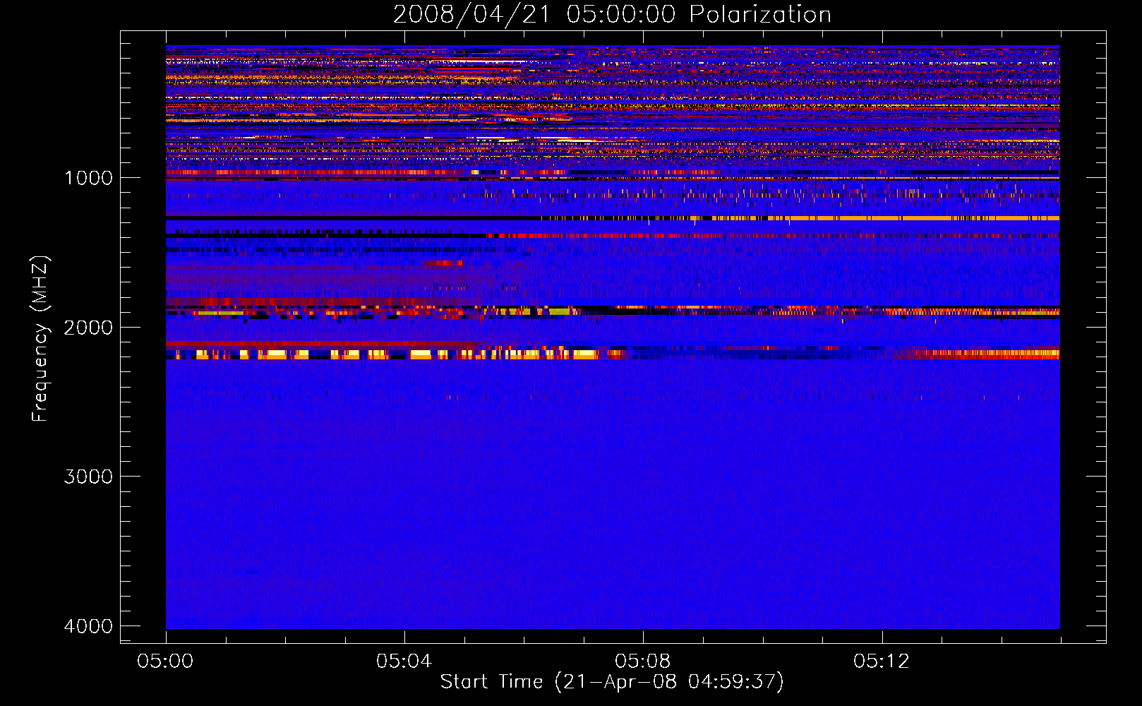
Task: Click the '05:12' time tick label
Action: (882, 661)
